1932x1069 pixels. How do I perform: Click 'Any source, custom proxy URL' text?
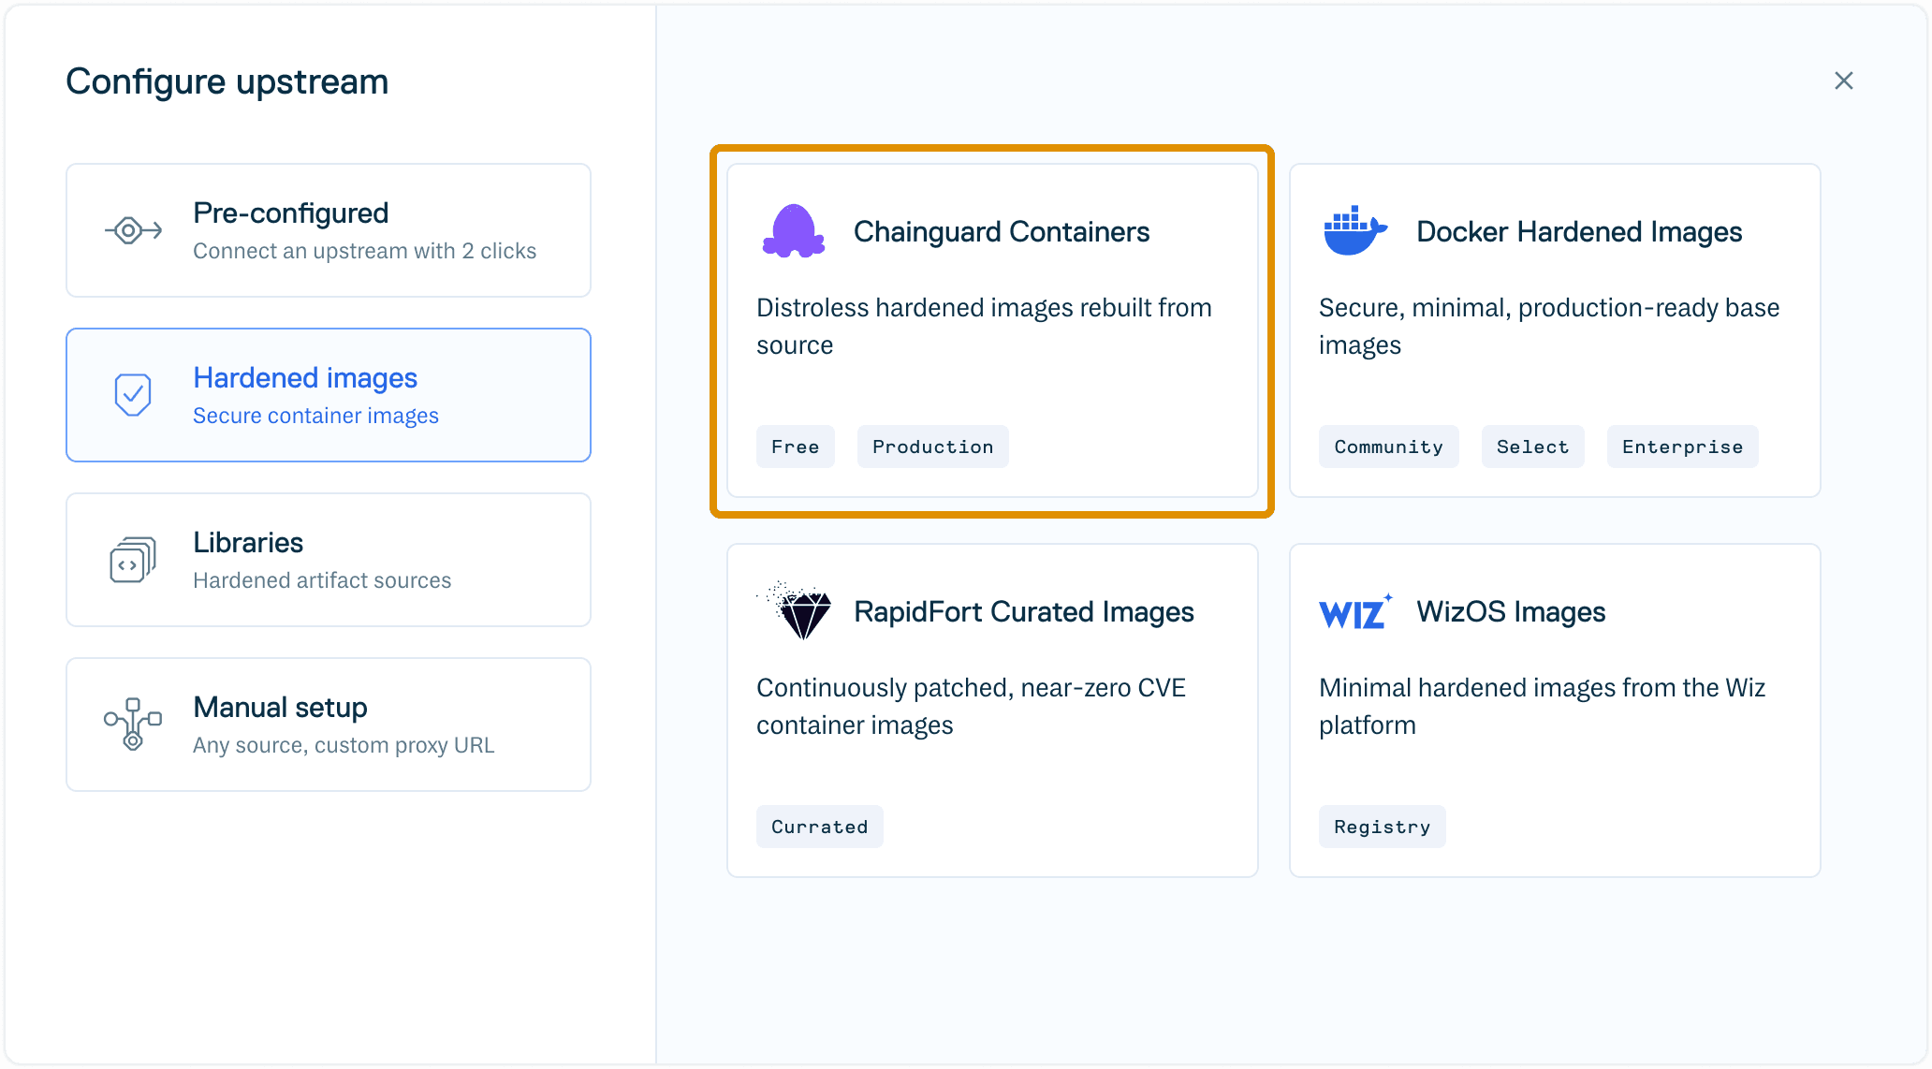point(344,745)
